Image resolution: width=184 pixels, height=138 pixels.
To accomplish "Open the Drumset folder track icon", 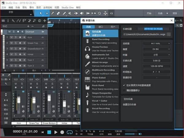I will (x=43, y=32).
